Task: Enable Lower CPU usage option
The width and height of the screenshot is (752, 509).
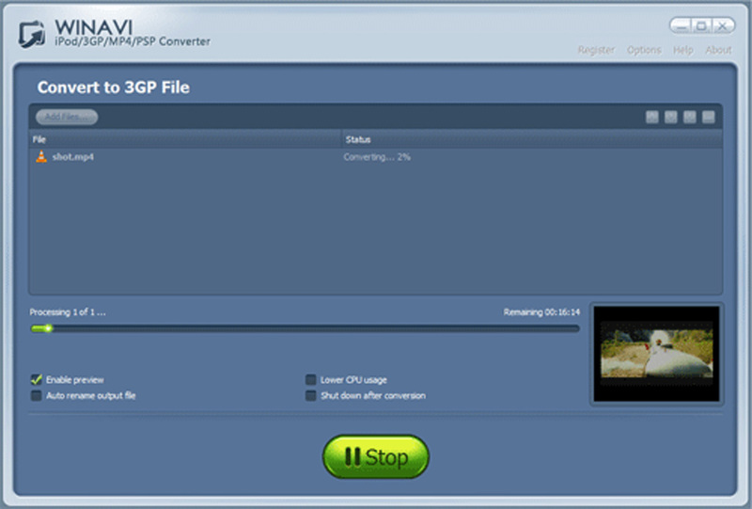Action: point(311,380)
